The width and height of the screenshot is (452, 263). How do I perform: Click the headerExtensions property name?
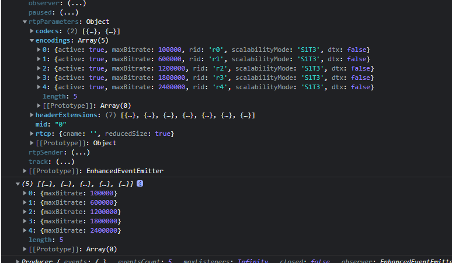67,115
